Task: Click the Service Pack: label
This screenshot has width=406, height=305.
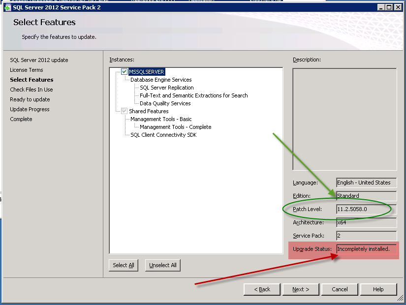Action: 309,236
